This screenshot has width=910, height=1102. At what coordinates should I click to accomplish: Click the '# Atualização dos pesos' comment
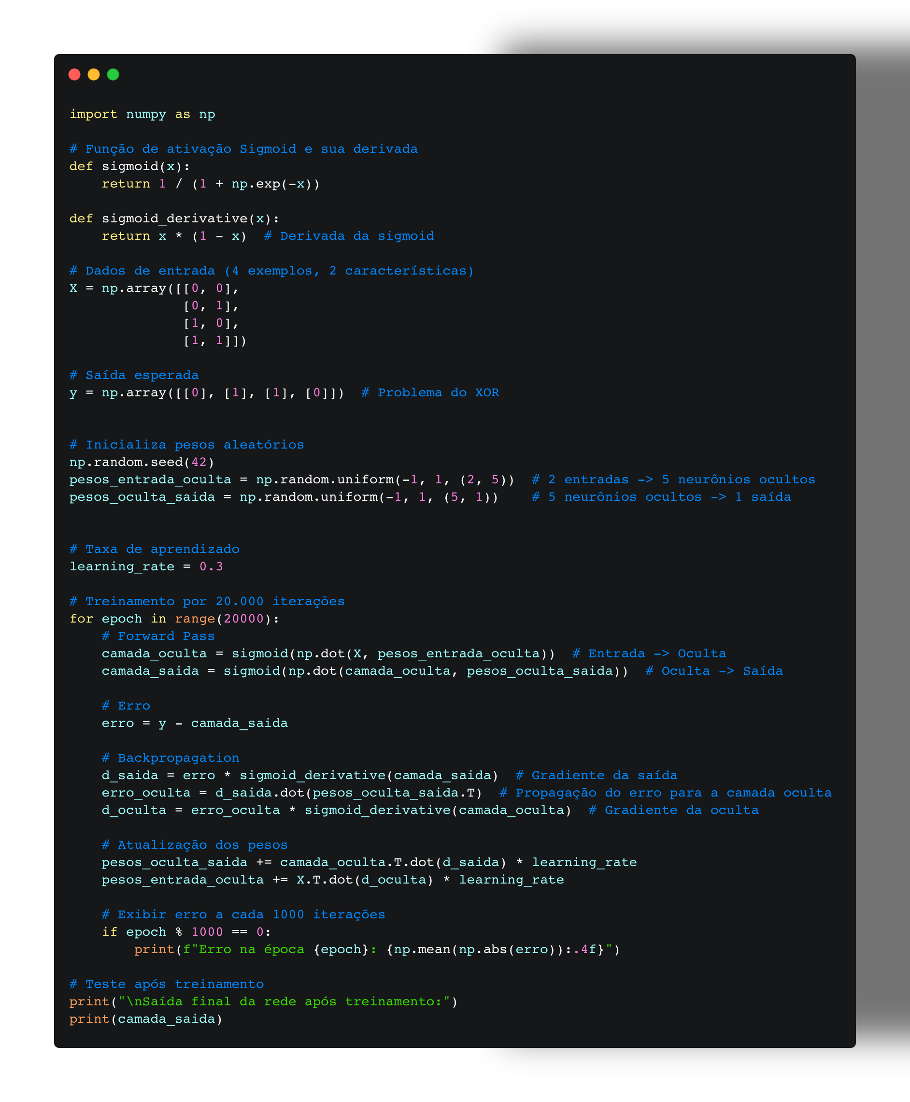tap(195, 845)
